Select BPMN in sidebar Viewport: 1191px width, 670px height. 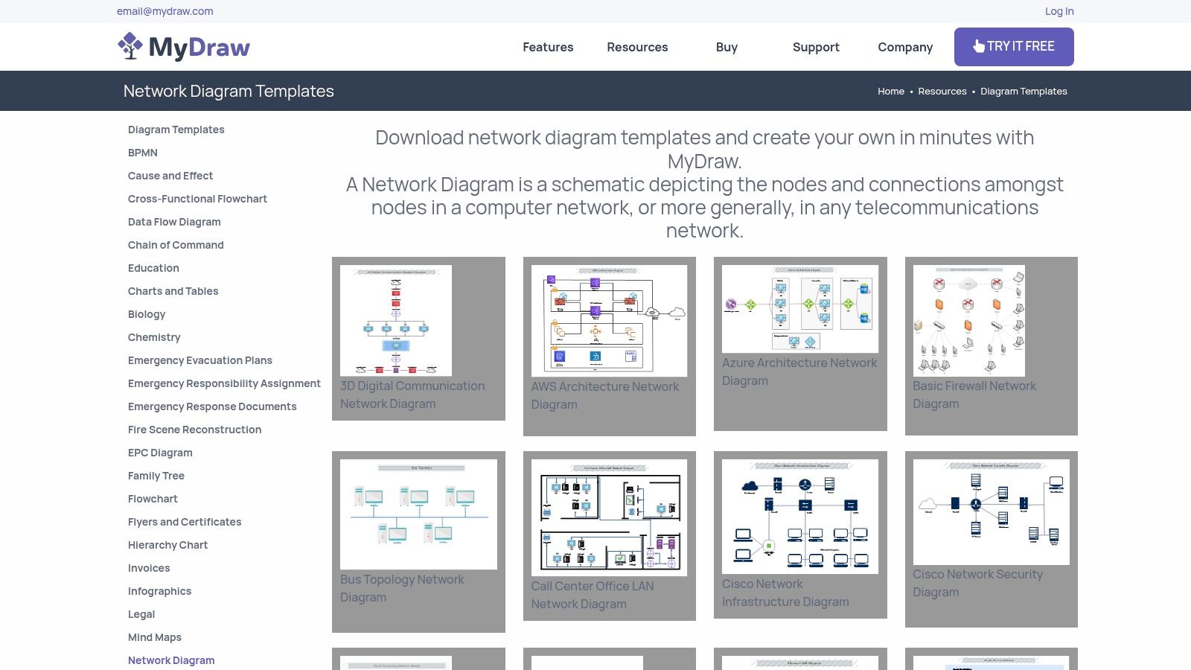[143, 153]
